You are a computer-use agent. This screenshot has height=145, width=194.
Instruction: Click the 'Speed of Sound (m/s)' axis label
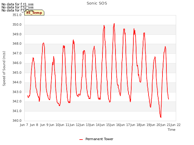[4, 69]
